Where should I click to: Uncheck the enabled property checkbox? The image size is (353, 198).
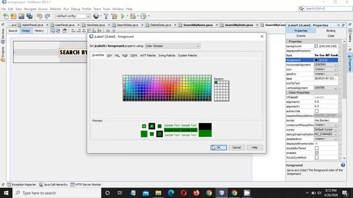tap(317, 153)
